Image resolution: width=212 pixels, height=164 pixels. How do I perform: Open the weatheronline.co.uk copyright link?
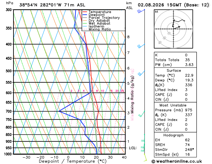(x=177, y=161)
